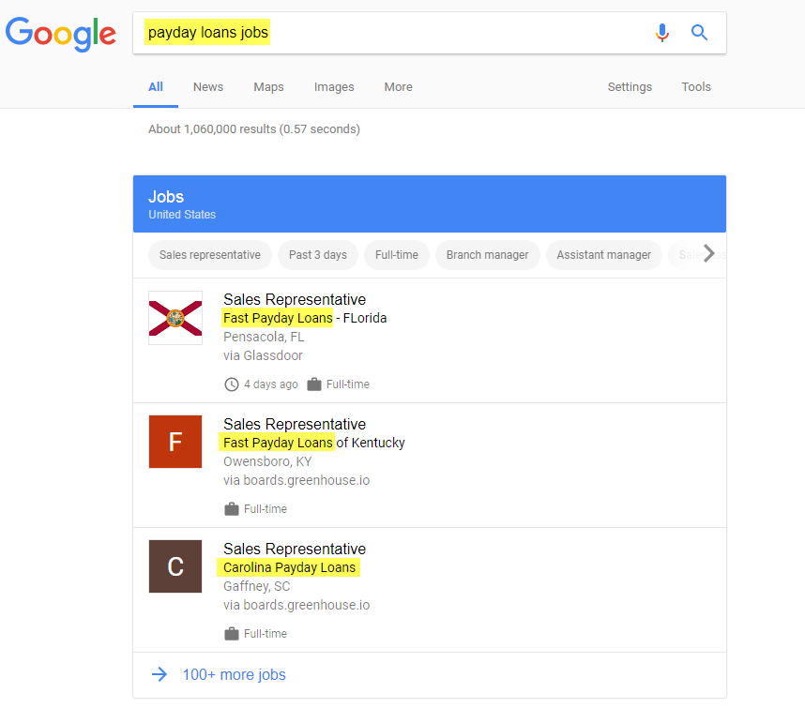Open the 100+ more jobs link
Screen dimensions: 805x708
(x=234, y=674)
